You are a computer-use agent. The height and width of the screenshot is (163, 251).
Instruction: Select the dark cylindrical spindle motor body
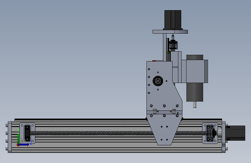click(195, 92)
